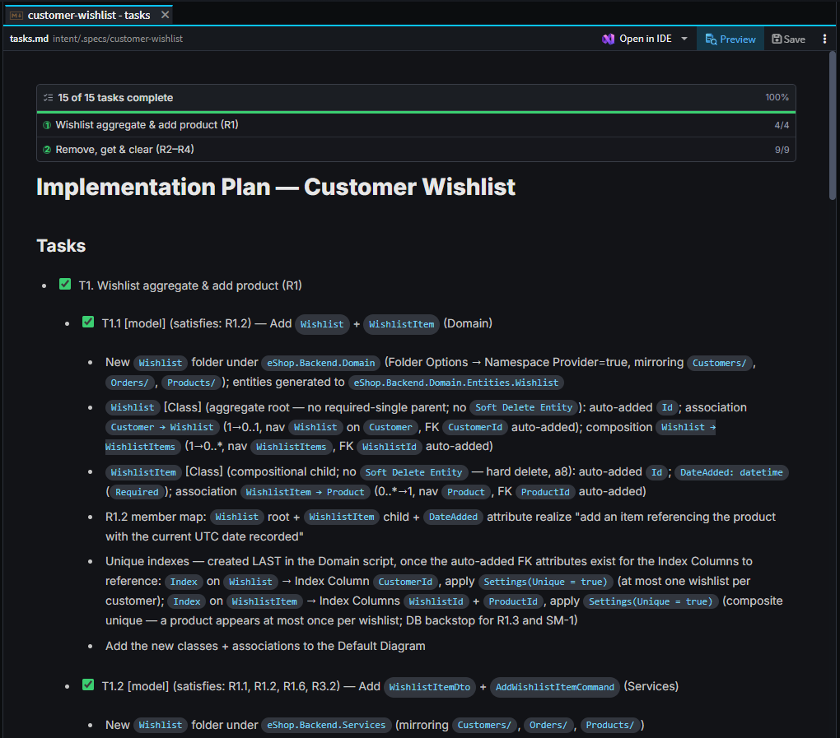Screen dimensions: 840x738
Task: Click the CustomerId code tag after FK
Action: [475, 428]
